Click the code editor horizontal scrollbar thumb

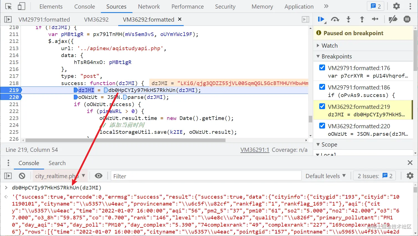click(x=125, y=140)
